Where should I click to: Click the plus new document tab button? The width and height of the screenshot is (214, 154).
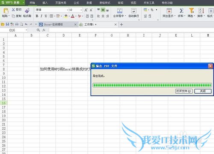pyautogui.click(x=122, y=24)
